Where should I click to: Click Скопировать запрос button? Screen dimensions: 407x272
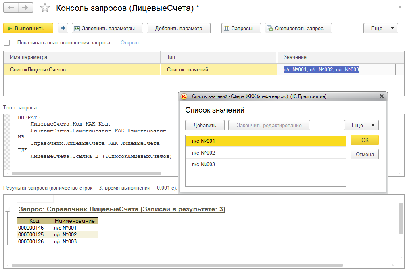298,28
